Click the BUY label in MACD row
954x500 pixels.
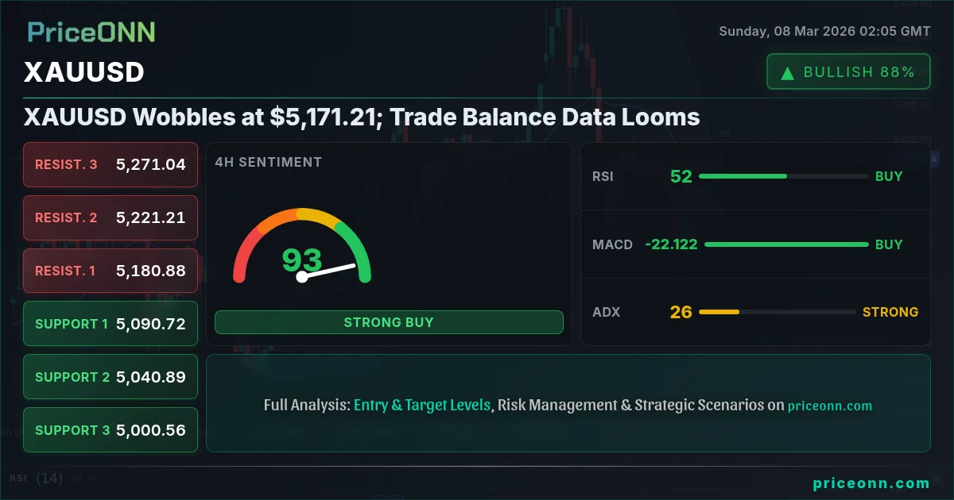(889, 244)
